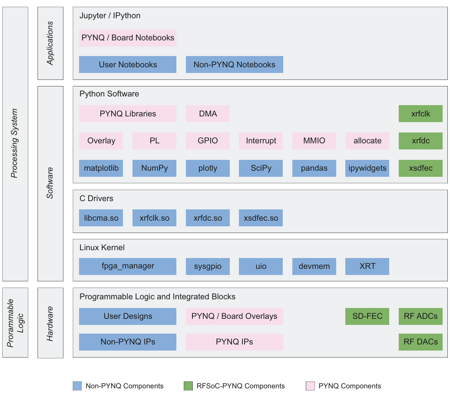Click the Python Software heading

click(109, 94)
